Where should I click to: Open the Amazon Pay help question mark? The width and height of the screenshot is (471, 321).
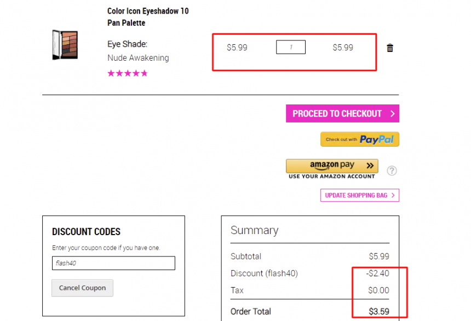(x=392, y=171)
